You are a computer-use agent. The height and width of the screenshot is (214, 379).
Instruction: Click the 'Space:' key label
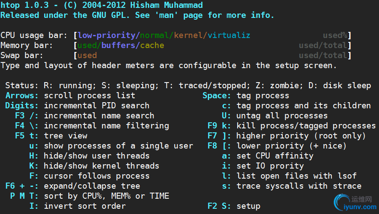tap(217, 96)
